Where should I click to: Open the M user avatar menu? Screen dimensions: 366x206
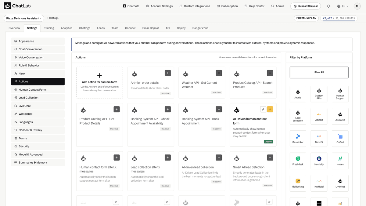point(357,6)
